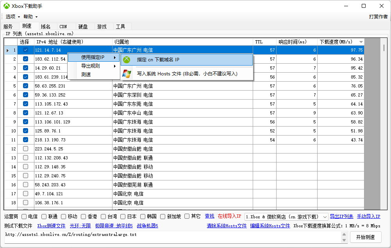Viewport: 391px width, 248px height.
Task: Click the 查找 link
Action: (x=209, y=216)
